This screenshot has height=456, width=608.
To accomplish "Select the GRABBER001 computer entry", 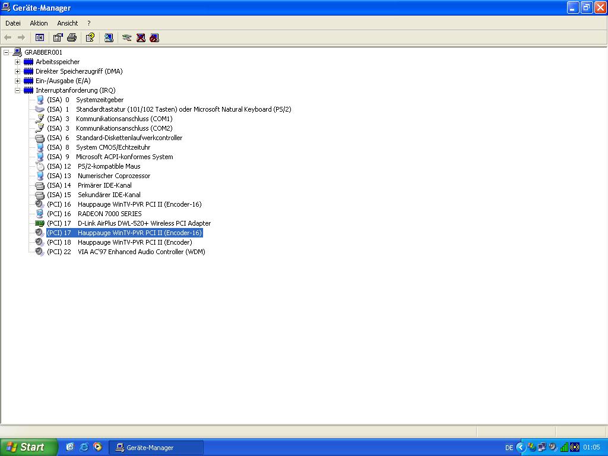I will [x=43, y=52].
